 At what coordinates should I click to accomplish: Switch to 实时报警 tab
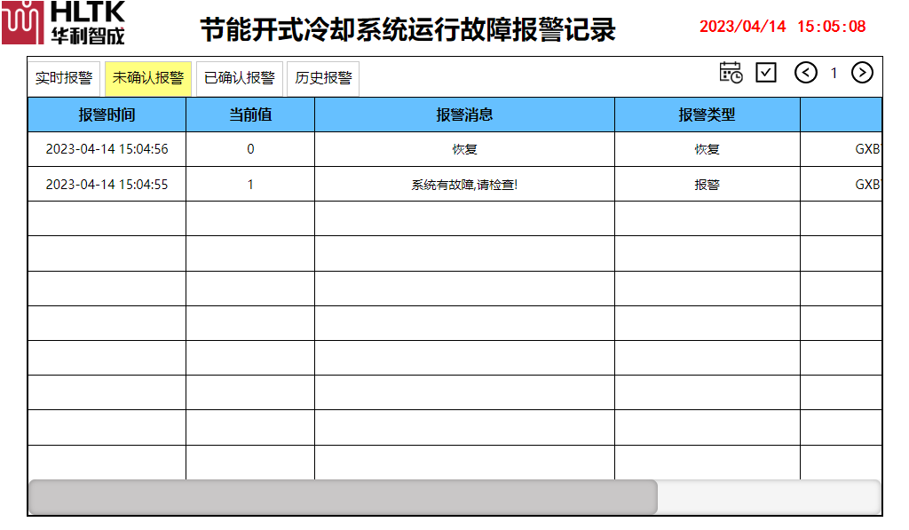pos(64,78)
